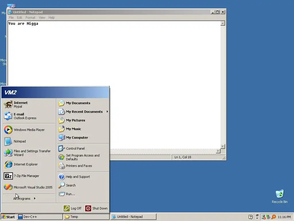The height and width of the screenshot is (221, 294).
Task: Open My Documents folder icon
Action: click(x=61, y=103)
